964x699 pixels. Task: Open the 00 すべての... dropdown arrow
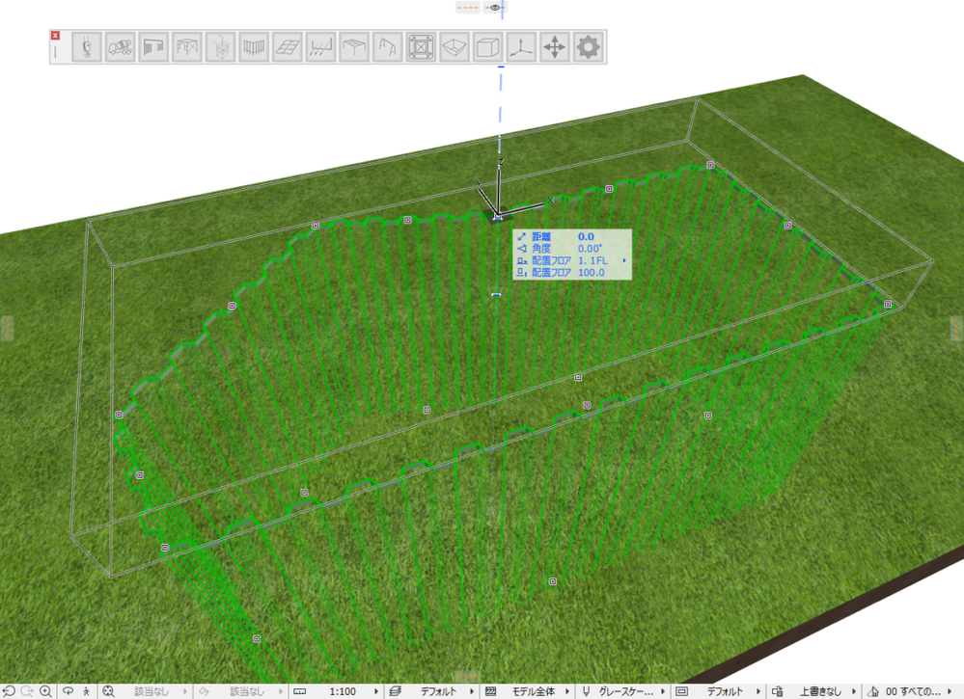[x=950, y=691]
